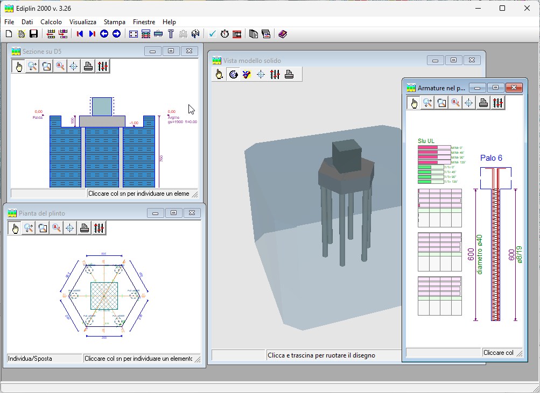Open the purple help book icon
The height and width of the screenshot is (393, 540).
[283, 34]
